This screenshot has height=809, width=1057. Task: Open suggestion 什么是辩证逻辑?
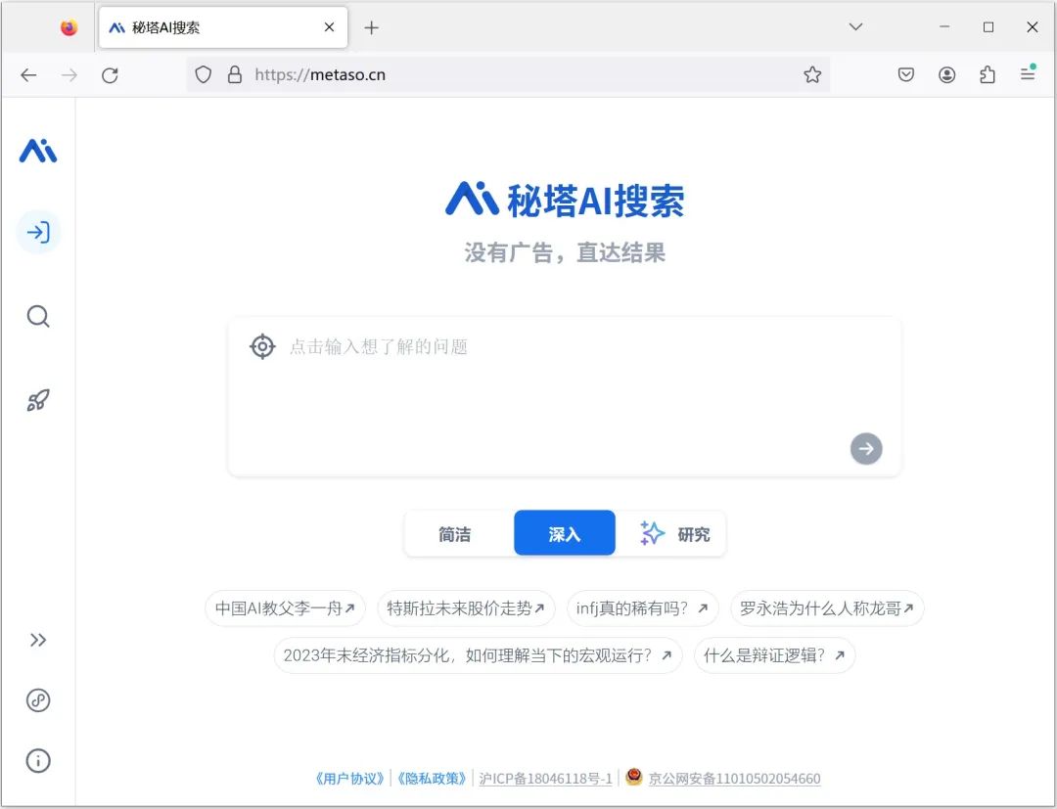click(774, 655)
